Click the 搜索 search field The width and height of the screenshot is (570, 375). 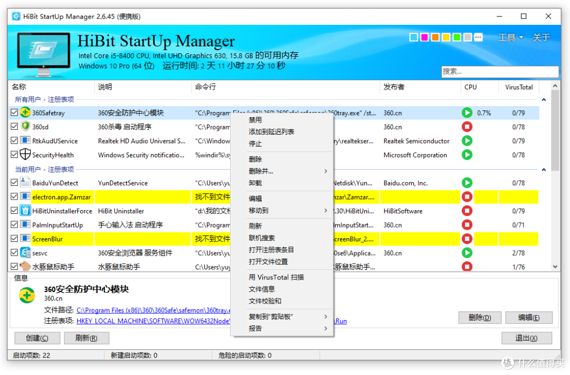click(500, 71)
